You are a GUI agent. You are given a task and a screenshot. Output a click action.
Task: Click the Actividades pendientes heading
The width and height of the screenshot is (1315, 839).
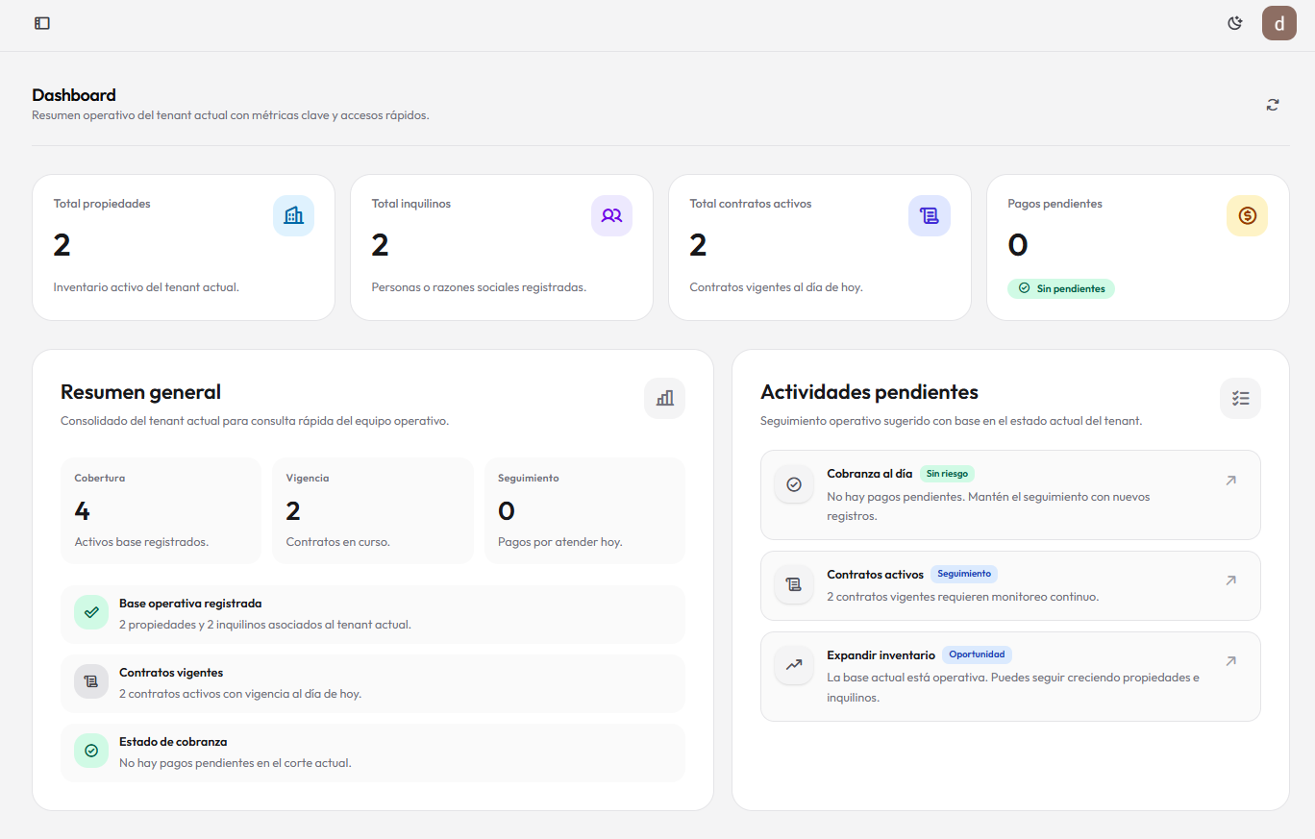869,392
